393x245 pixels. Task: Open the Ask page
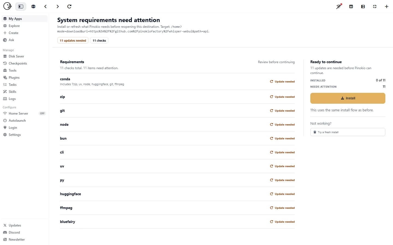(x=24, y=40)
